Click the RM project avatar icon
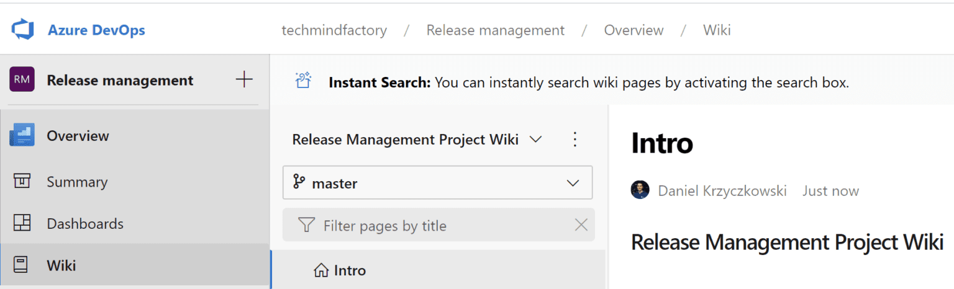954x289 pixels. click(x=22, y=79)
